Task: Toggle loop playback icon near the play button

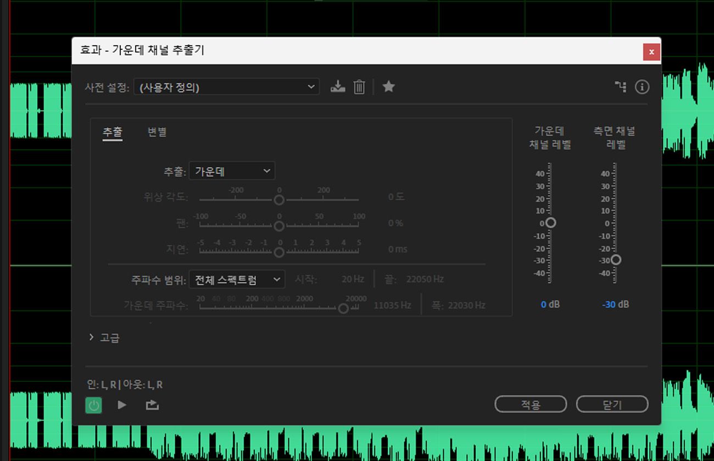Action: click(152, 404)
